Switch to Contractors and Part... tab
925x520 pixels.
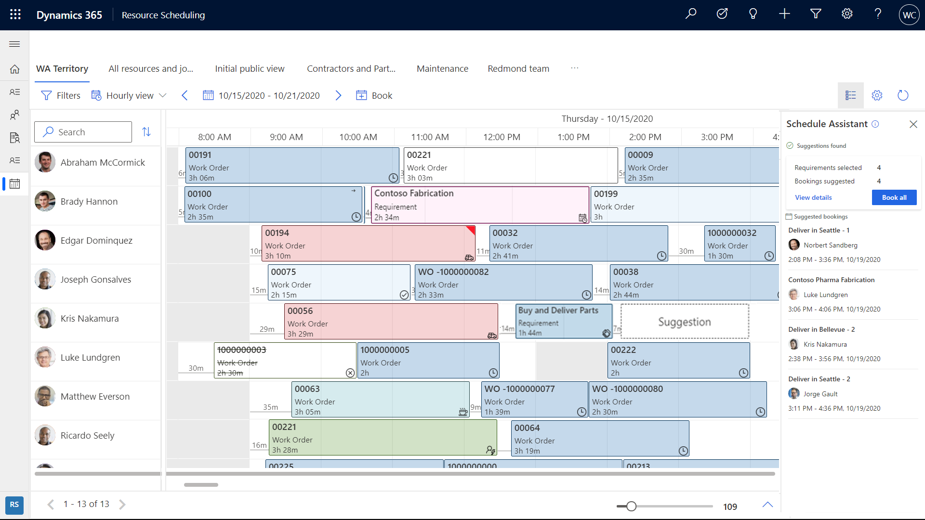351,68
